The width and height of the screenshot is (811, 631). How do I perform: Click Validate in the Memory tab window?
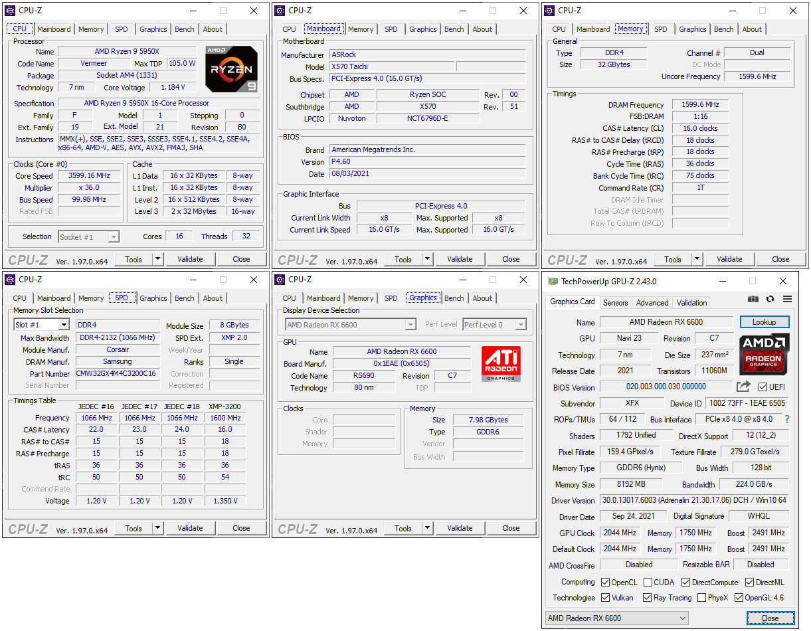click(x=729, y=259)
